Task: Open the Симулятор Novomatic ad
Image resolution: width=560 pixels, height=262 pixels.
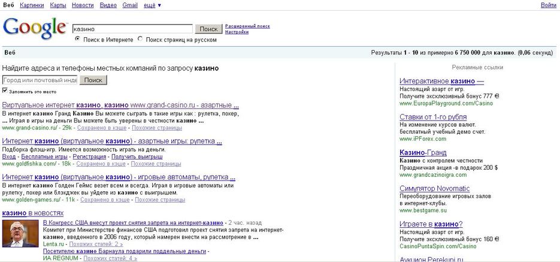Action: click(435, 188)
